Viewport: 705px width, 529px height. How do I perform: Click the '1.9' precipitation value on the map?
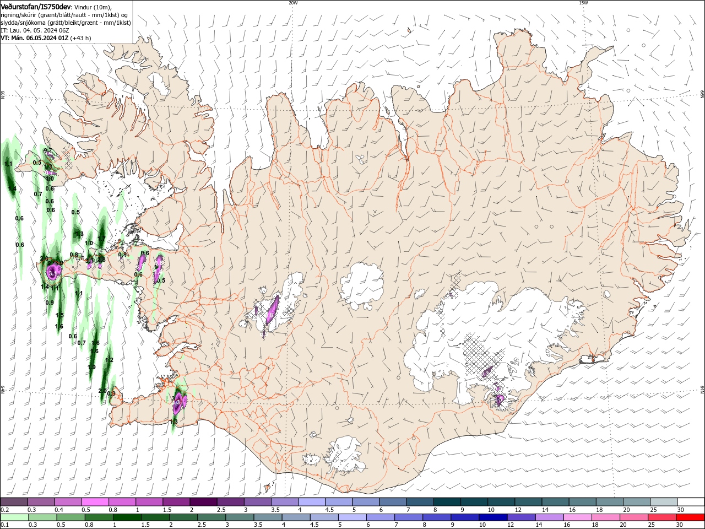[92, 367]
